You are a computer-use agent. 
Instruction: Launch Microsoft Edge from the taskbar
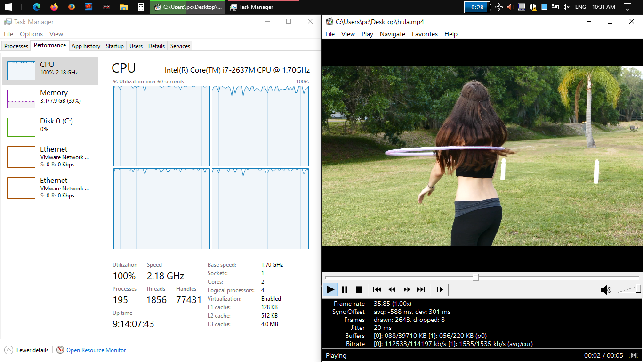tap(37, 7)
